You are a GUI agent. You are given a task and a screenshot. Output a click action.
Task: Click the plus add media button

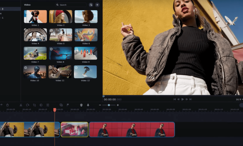coord(97,5)
